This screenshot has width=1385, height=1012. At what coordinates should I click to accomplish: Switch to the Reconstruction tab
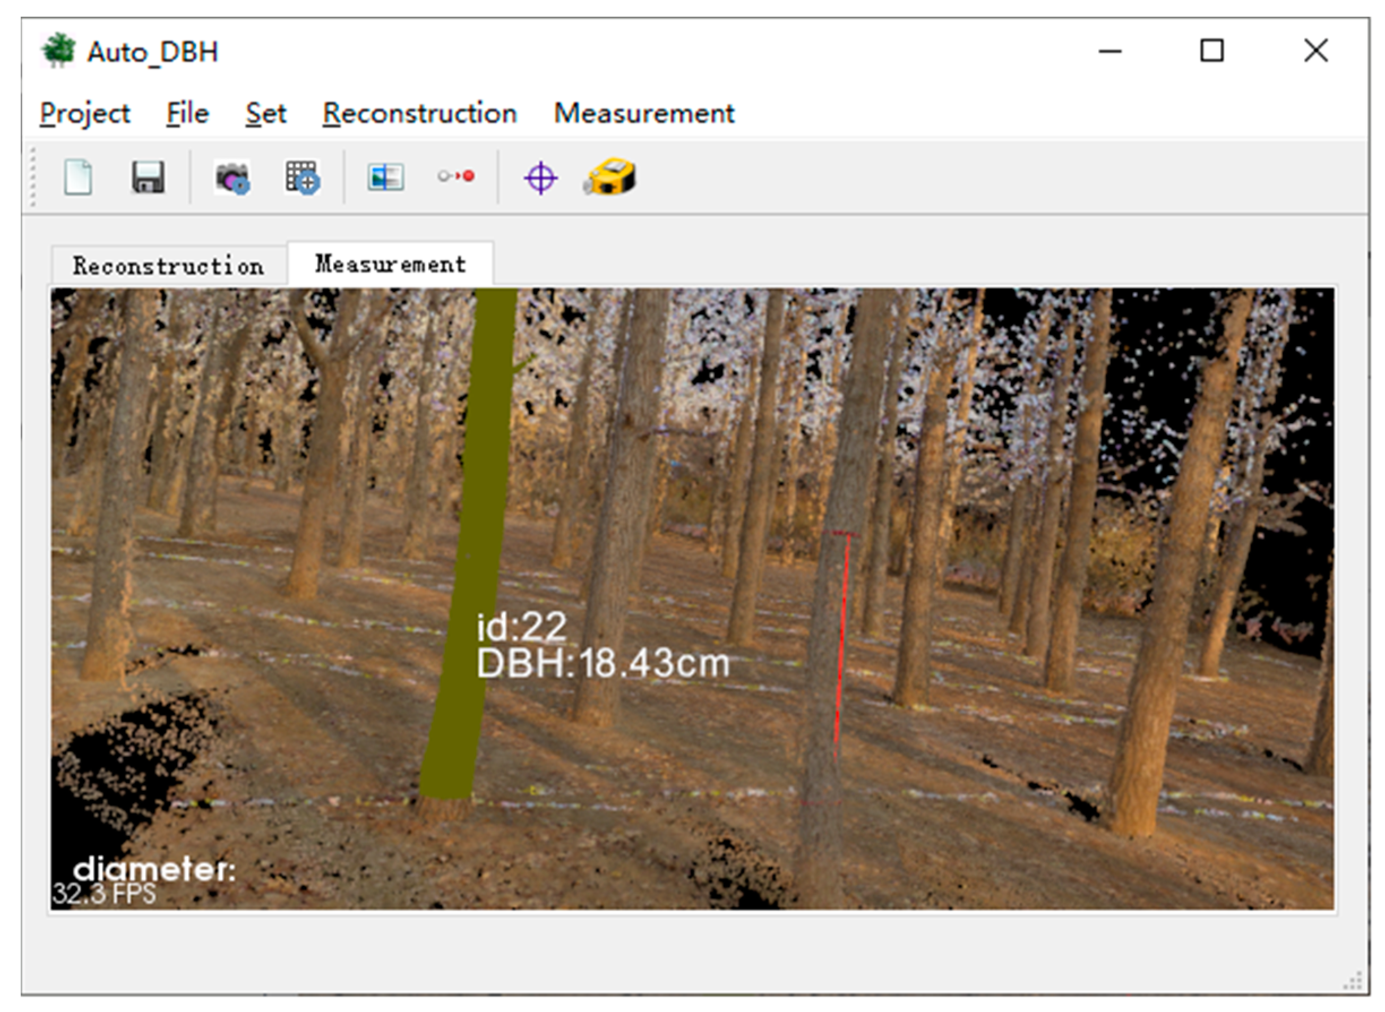click(x=169, y=266)
